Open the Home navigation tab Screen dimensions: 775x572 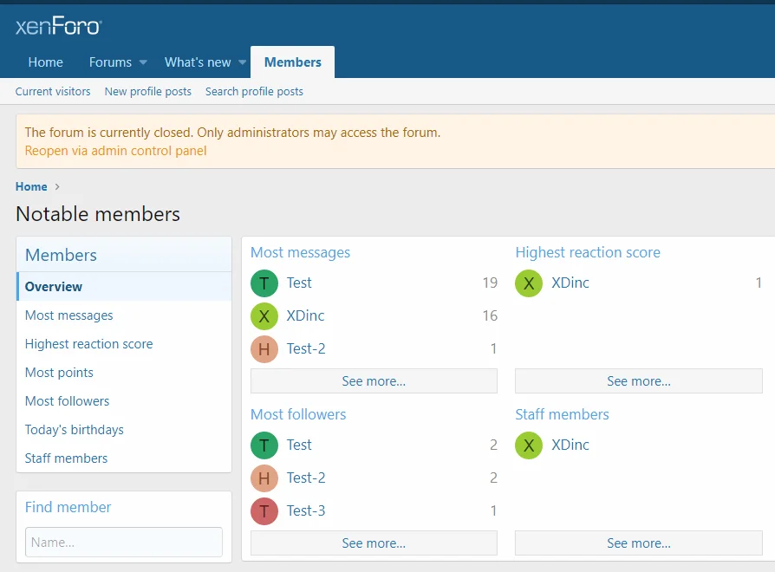tap(45, 62)
